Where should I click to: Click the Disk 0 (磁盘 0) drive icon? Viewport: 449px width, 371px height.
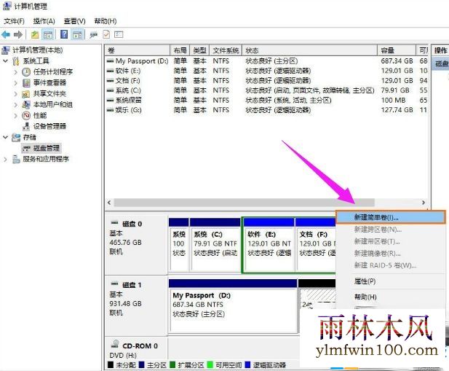pos(114,223)
